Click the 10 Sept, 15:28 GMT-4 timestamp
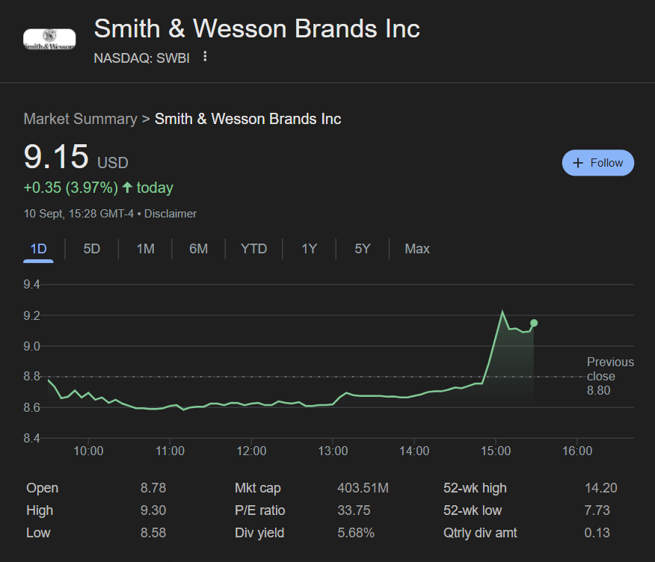This screenshot has height=562, width=655. click(79, 214)
